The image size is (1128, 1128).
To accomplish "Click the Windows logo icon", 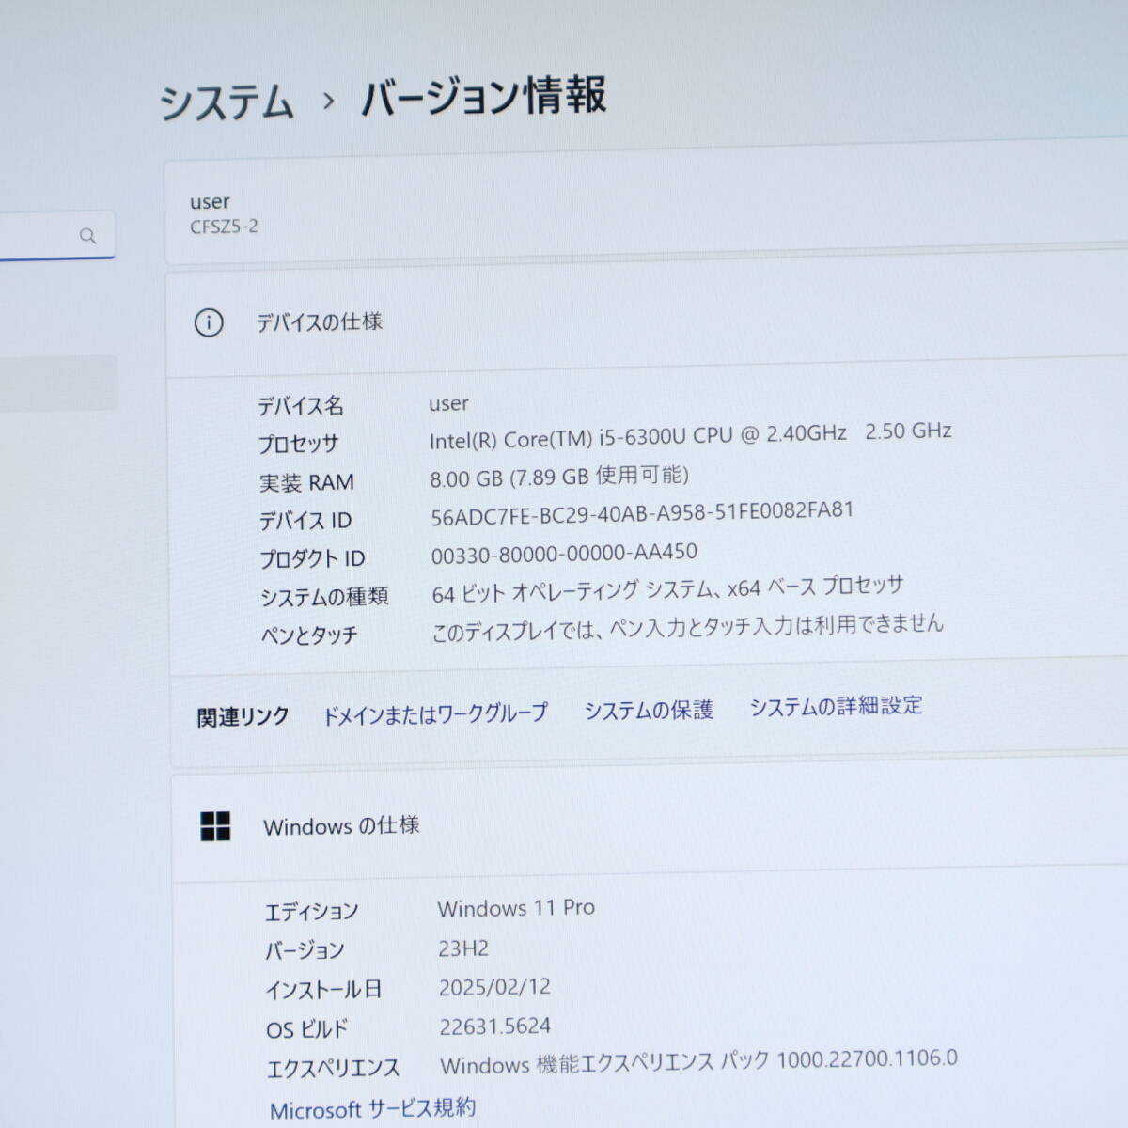I will [x=215, y=826].
